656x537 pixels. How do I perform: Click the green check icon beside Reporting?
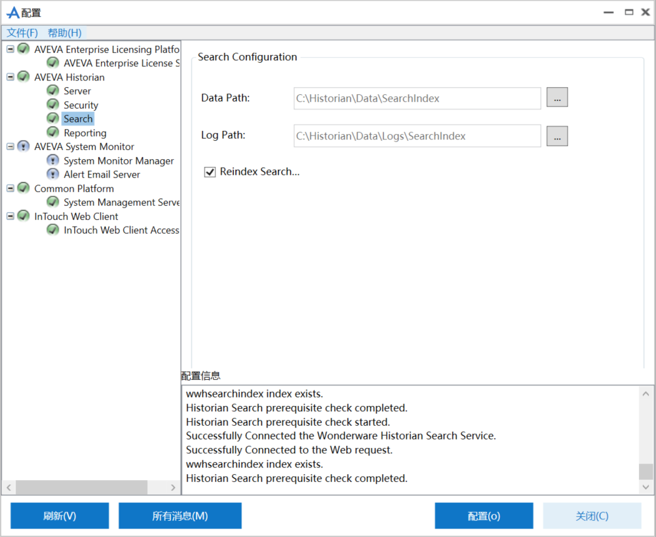pyautogui.click(x=53, y=132)
